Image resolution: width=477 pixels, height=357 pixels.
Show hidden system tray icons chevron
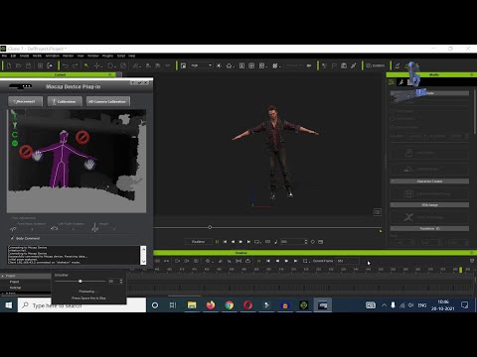click(384, 305)
